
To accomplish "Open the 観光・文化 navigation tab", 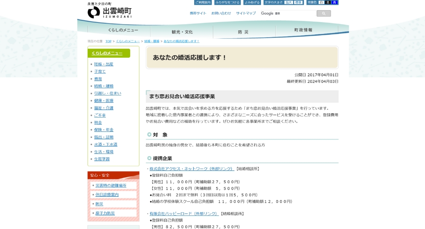I will coord(182,32).
